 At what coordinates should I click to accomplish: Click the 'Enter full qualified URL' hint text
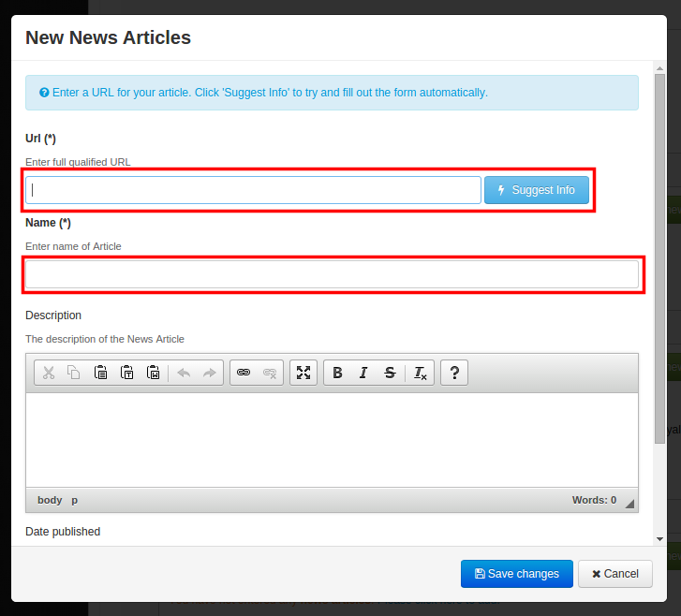[78, 162]
